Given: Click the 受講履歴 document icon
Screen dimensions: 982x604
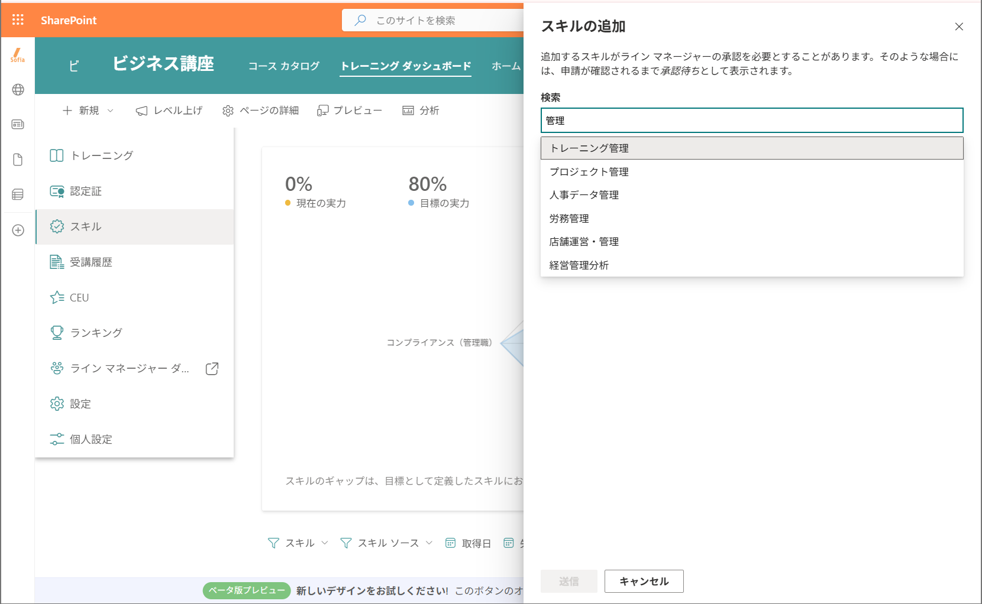Looking at the screenshot, I should tap(57, 262).
